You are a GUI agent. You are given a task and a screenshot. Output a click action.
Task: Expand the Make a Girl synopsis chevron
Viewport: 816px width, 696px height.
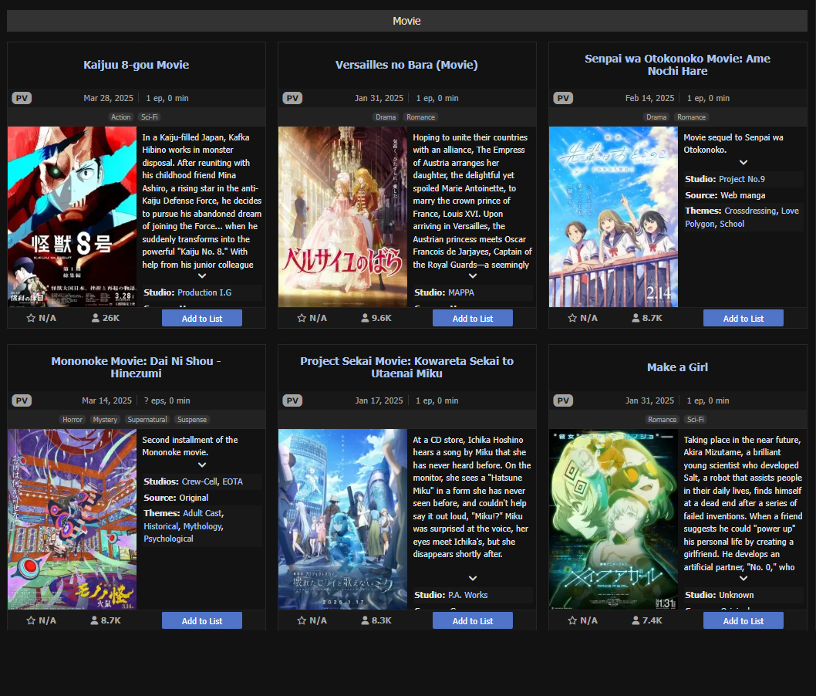744,578
